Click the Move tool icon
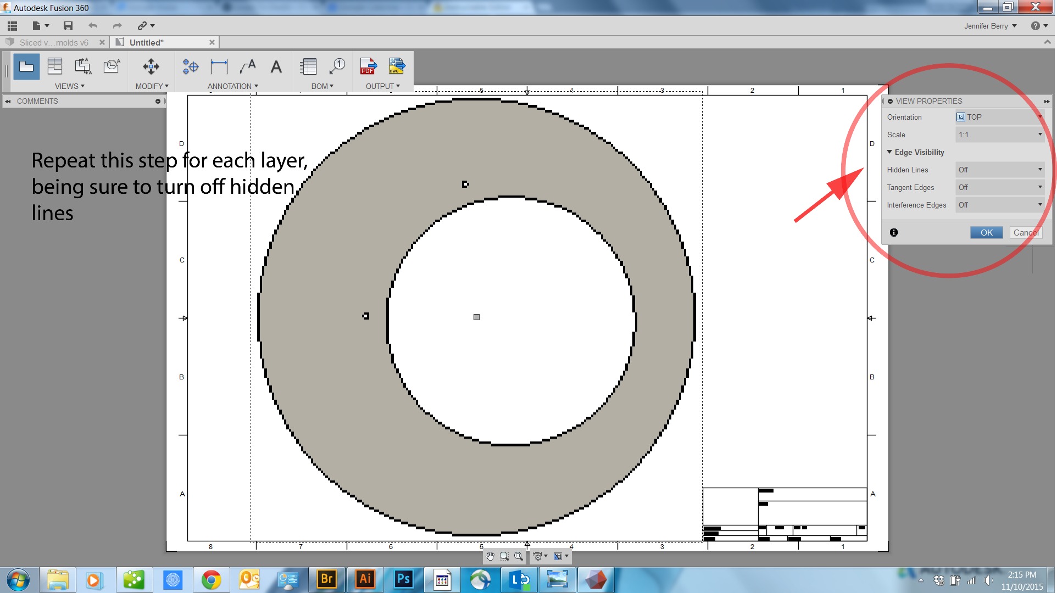This screenshot has height=593, width=1057. 151,67
